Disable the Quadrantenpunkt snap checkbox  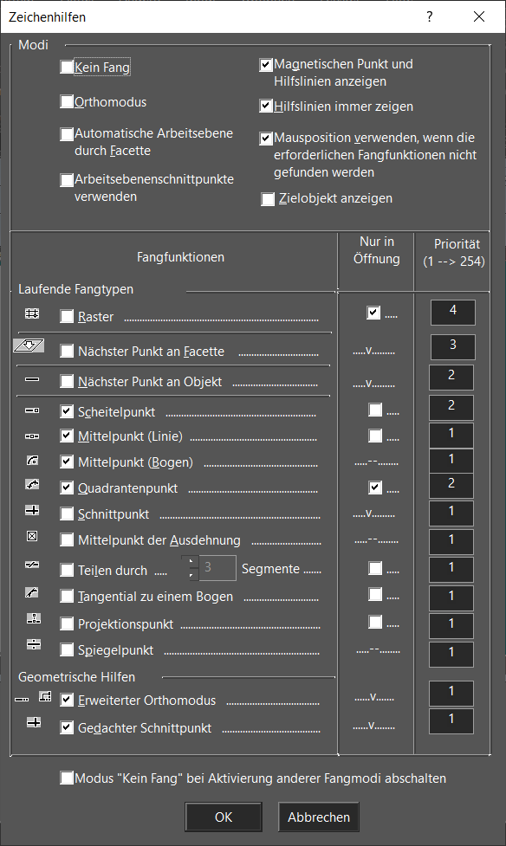[x=67, y=488]
